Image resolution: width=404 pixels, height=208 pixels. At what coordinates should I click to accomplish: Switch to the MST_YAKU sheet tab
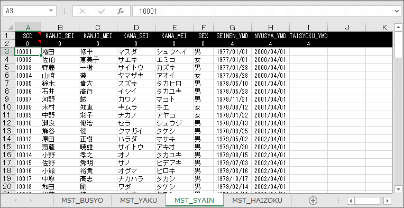click(x=139, y=200)
